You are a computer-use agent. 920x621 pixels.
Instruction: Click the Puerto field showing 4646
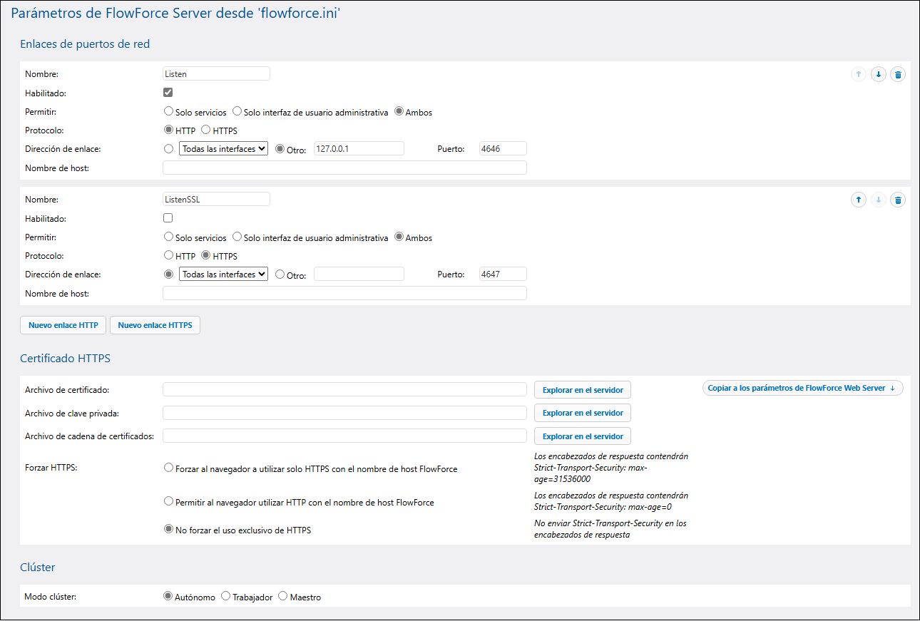pos(503,149)
